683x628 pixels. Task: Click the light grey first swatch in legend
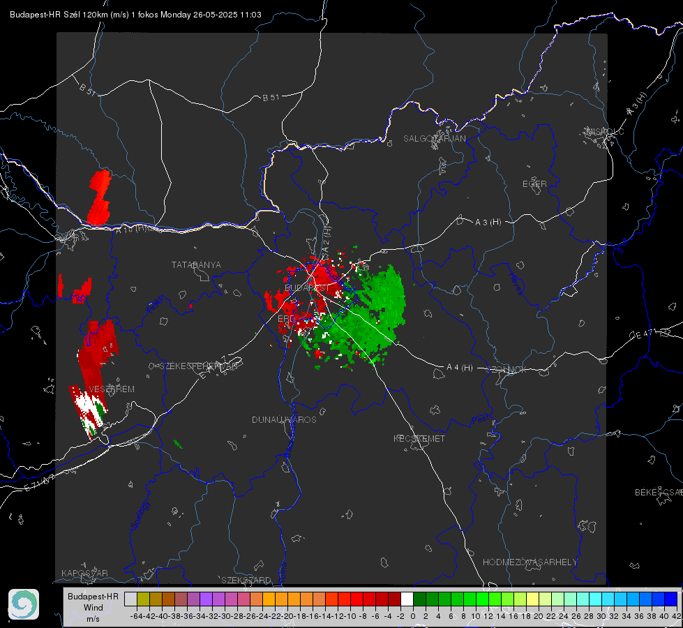[130, 599]
